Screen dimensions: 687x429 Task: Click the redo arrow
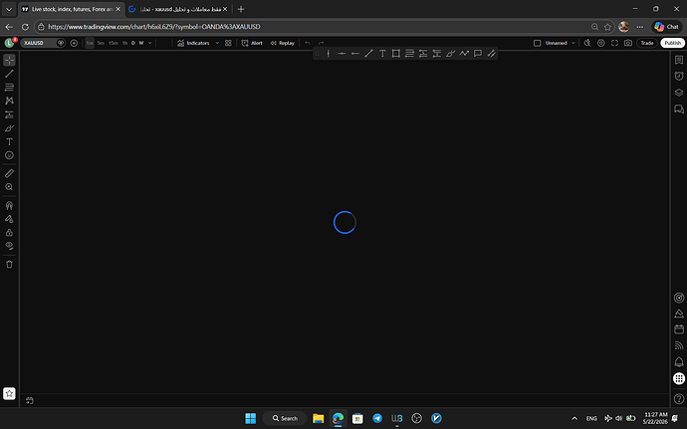coord(321,43)
